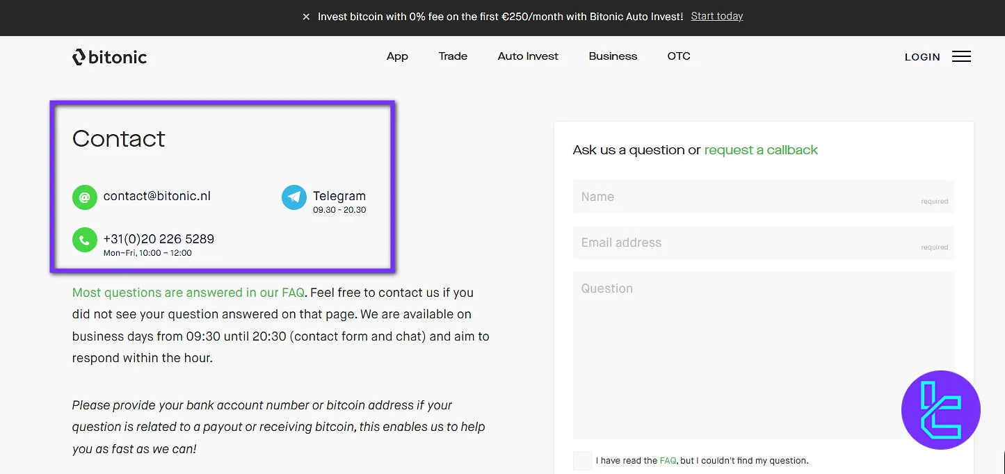Check the 'I have read the FAQ' box

pos(582,461)
